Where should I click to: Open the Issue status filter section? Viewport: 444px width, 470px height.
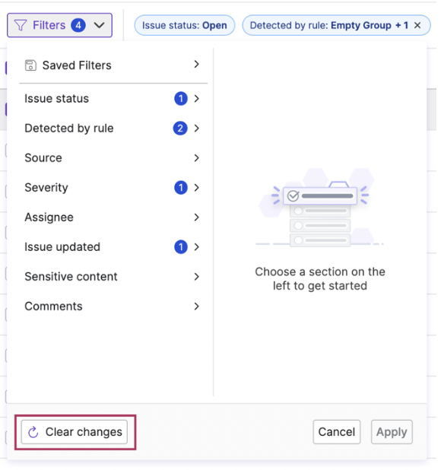pyautogui.click(x=113, y=99)
